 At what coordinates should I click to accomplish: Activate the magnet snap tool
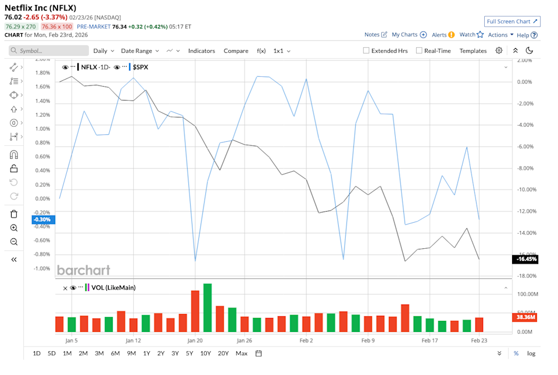pos(14,155)
